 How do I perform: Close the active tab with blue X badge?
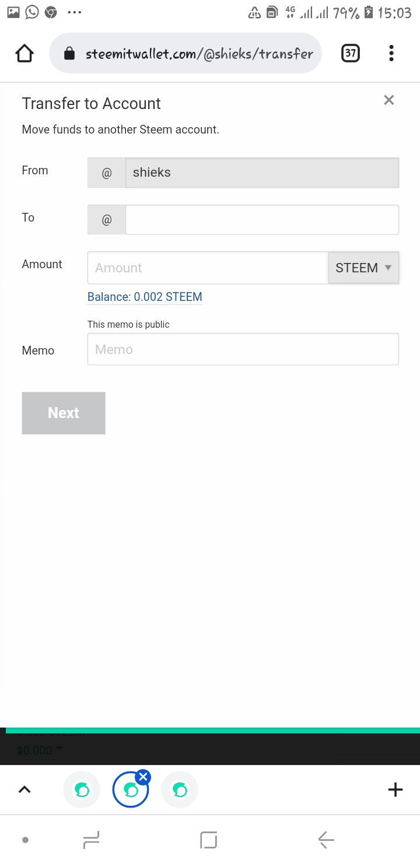point(143,777)
